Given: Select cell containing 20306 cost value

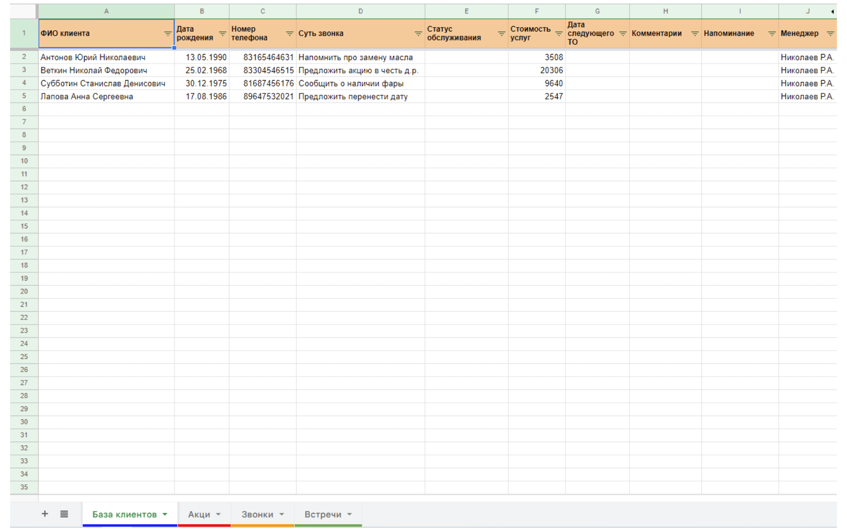Looking at the screenshot, I should (537, 70).
